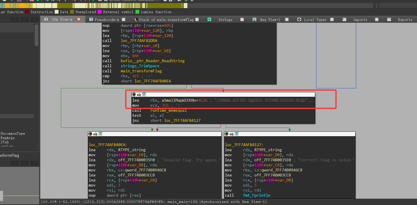Click group-nodes icon on the loc_7FF74AFB4127 block
Screen dimensions: 417x205
(236, 134)
